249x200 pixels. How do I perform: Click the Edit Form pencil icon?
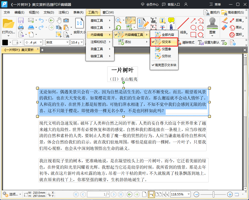pyautogui.click(x=143, y=23)
